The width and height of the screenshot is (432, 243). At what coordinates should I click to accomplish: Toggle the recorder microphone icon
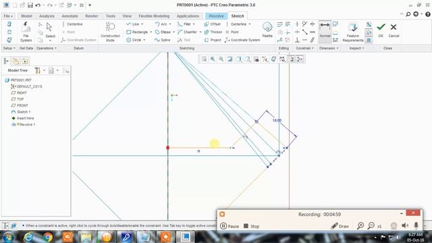[x=416, y=225]
